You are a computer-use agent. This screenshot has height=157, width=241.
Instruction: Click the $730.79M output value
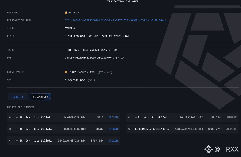pyautogui.click(x=214, y=129)
